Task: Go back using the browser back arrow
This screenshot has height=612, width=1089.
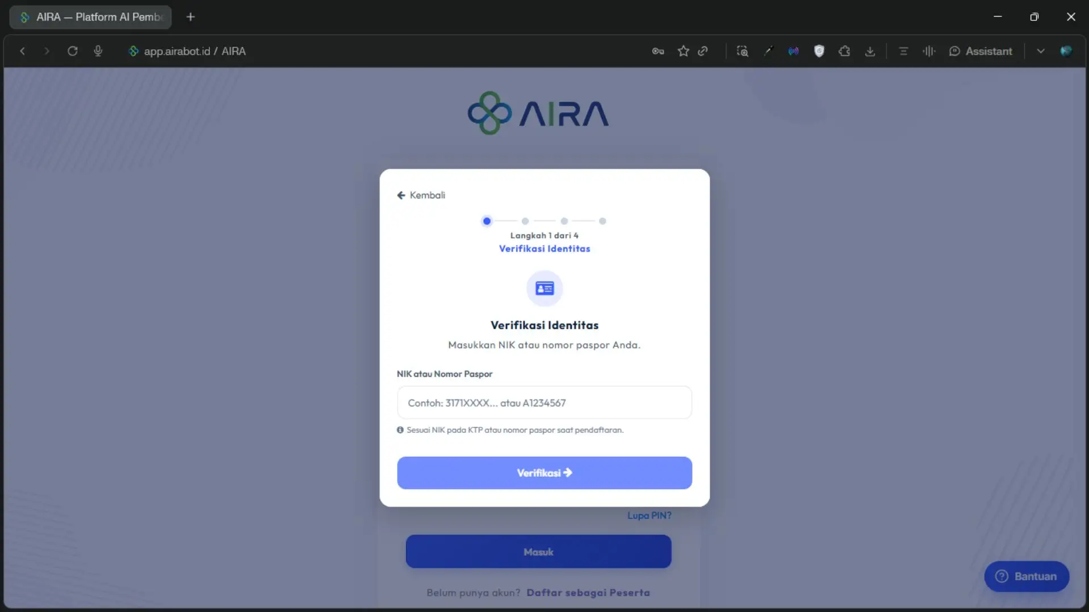Action: [22, 51]
